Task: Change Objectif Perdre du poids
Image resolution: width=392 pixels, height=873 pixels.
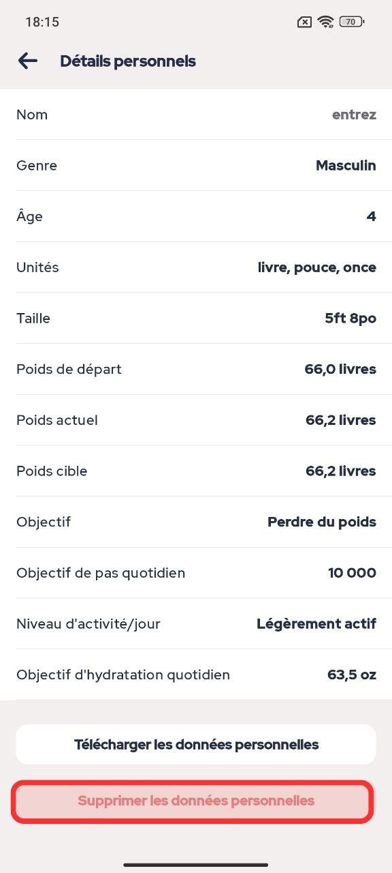Action: pyautogui.click(x=196, y=522)
